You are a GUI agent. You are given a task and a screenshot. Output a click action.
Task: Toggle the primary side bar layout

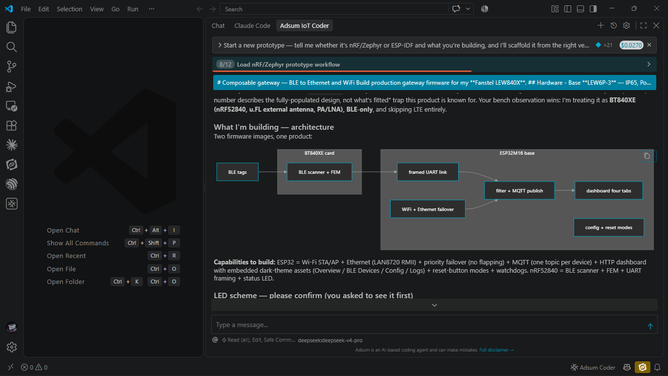[x=568, y=9]
